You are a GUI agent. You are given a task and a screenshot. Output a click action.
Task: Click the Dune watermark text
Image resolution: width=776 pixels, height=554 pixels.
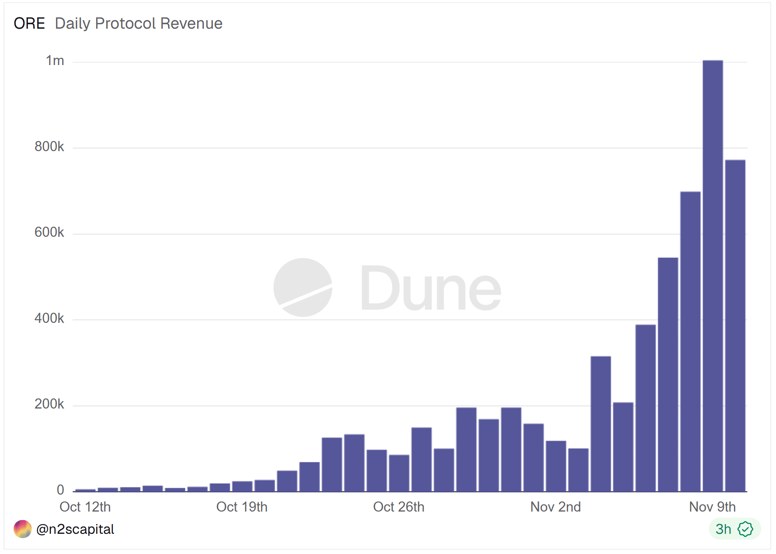pos(430,289)
